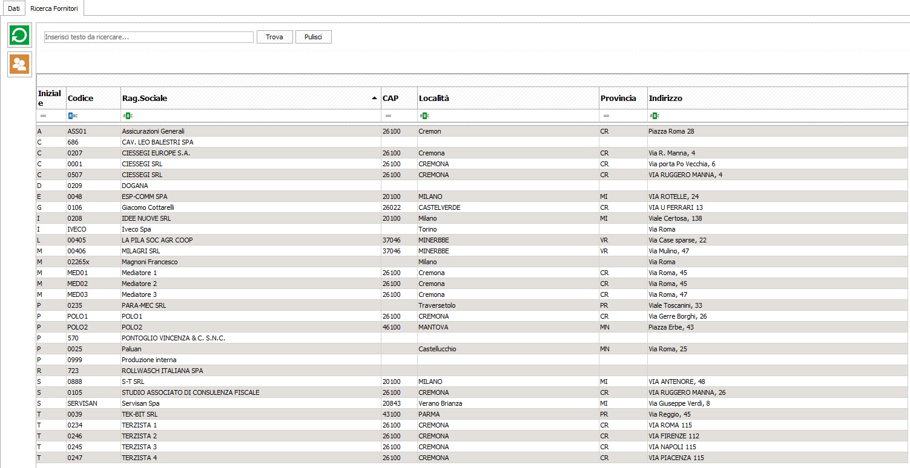This screenshot has width=910, height=468.
Task: Click the Località filter row cell
Action: pos(508,115)
